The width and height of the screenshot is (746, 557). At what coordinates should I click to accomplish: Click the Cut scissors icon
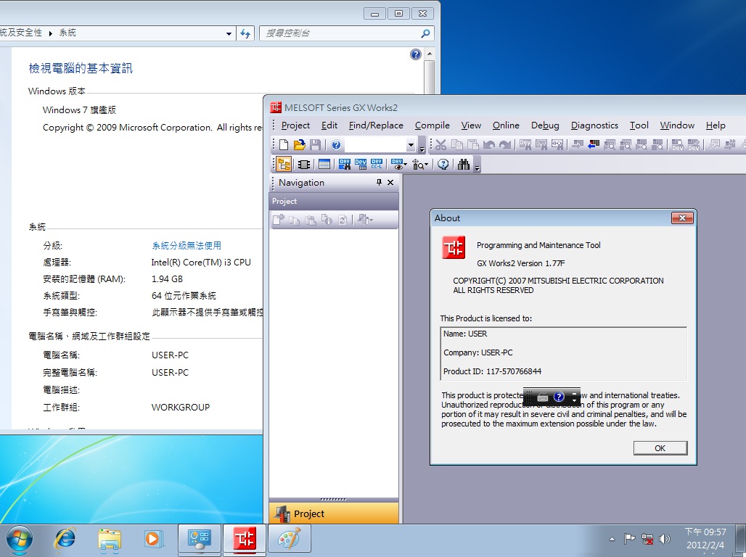pyautogui.click(x=440, y=145)
